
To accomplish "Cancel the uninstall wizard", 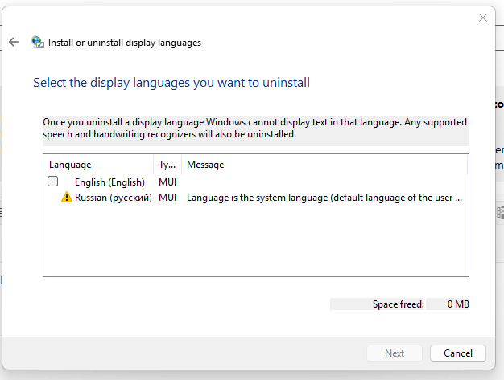I will tap(458, 353).
